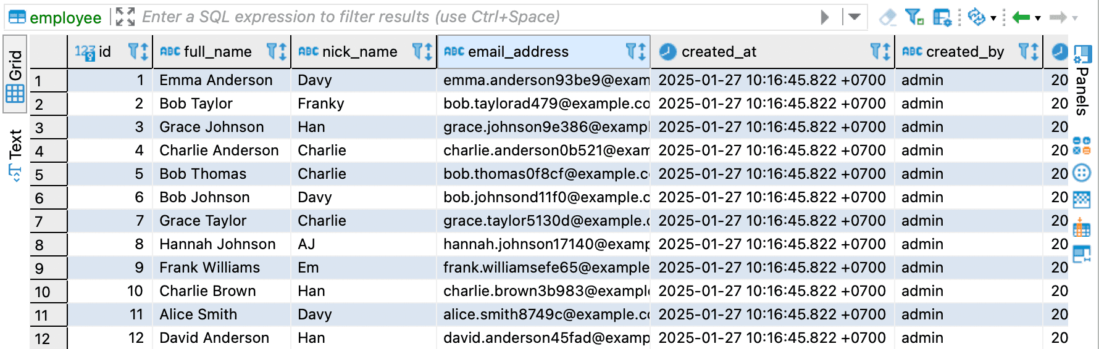Expand the back history dropdown arrow
Screen dimensions: 1099x349
click(x=1038, y=18)
